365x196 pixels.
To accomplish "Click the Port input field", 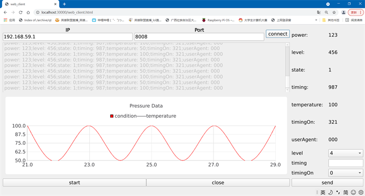I will coord(199,36).
